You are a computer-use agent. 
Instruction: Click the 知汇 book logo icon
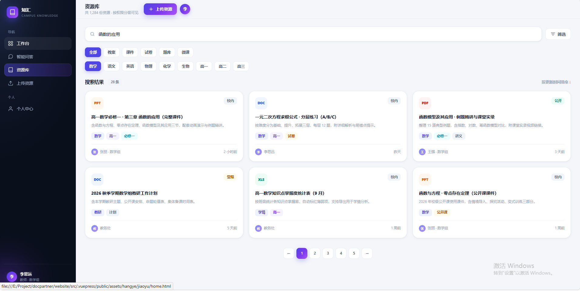[12, 12]
